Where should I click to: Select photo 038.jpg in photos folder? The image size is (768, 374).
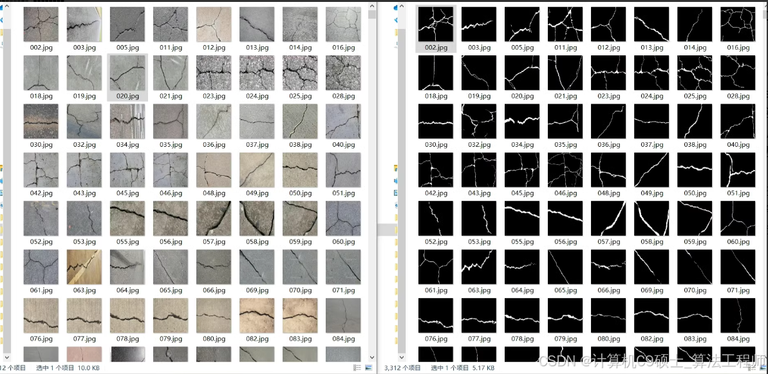[300, 122]
